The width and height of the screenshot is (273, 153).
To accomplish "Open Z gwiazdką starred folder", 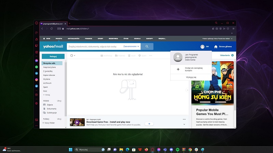I will 48,71.
